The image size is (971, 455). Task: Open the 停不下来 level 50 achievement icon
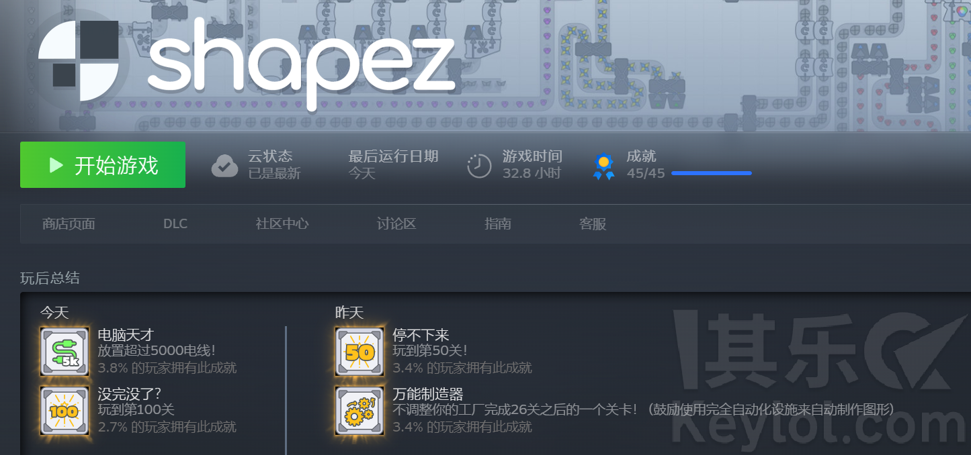pos(360,351)
